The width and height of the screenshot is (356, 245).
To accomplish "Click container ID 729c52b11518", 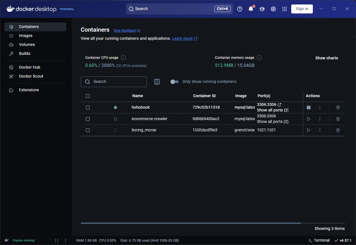I will coord(206,108).
